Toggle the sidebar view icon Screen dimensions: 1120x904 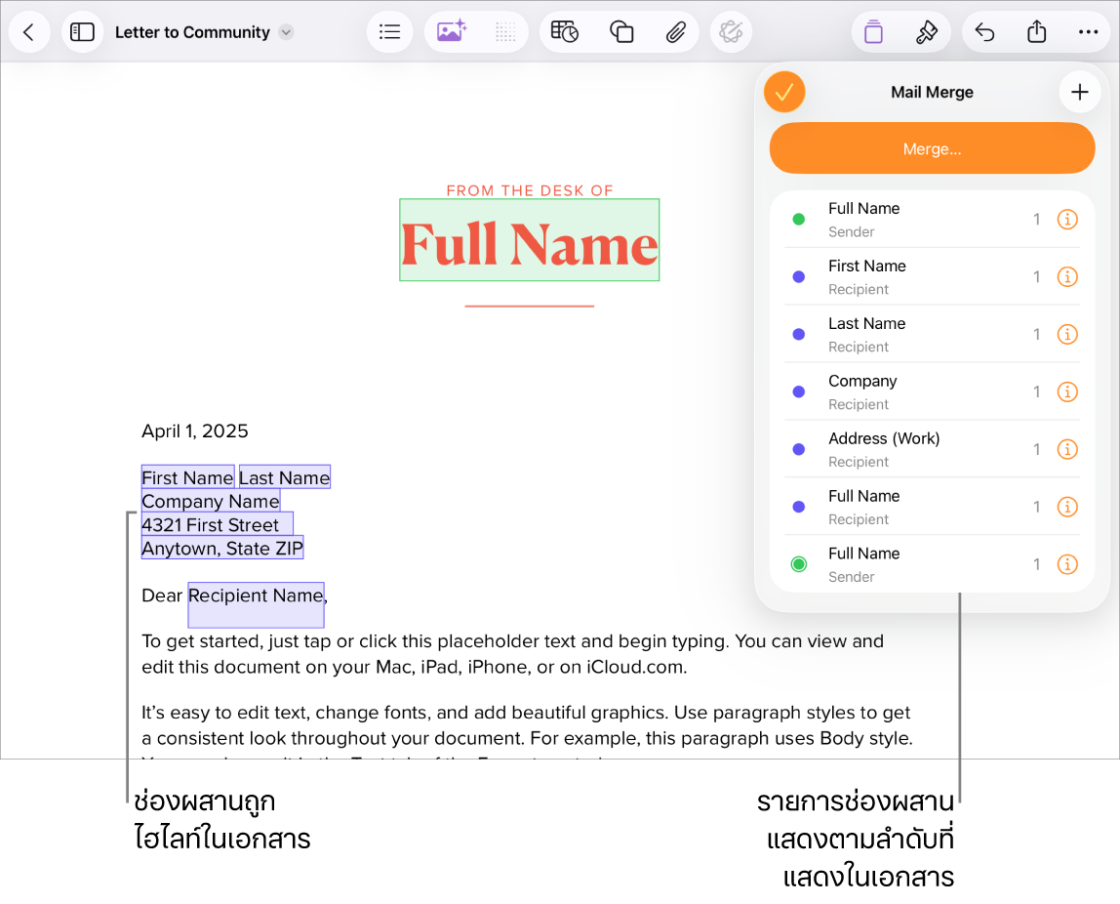82,32
